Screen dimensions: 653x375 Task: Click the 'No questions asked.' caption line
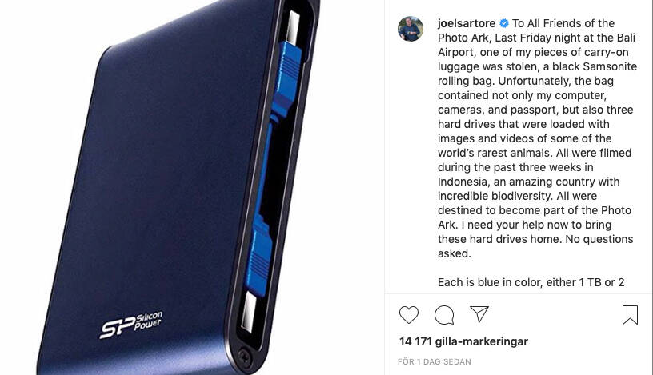coord(535,246)
